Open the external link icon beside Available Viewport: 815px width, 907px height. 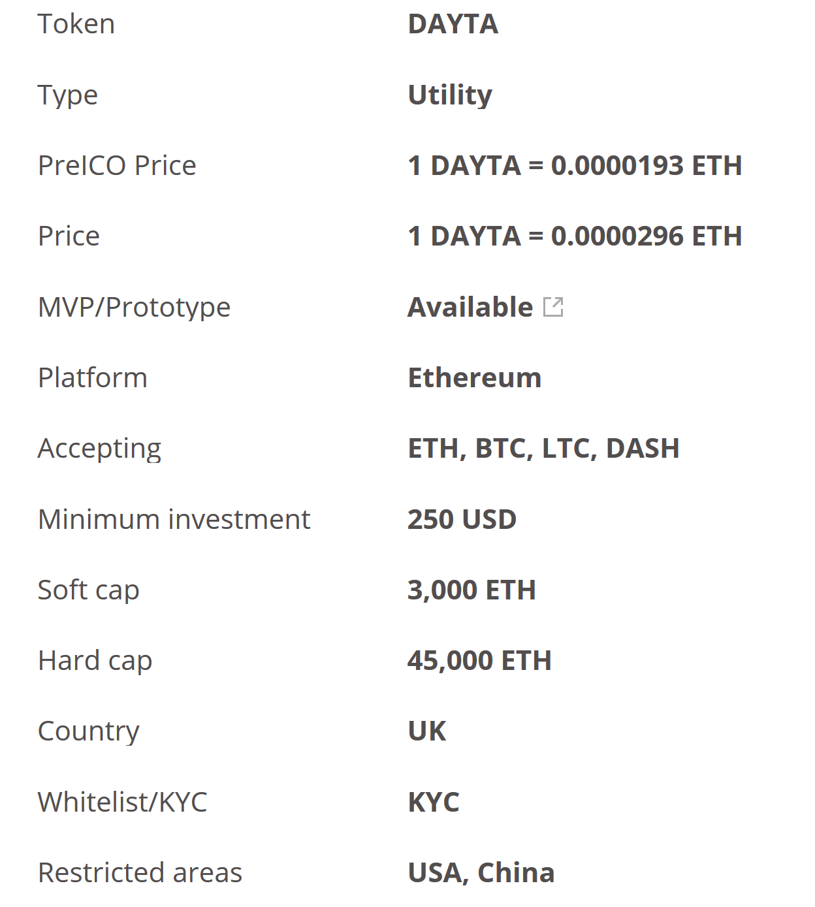coord(553,307)
